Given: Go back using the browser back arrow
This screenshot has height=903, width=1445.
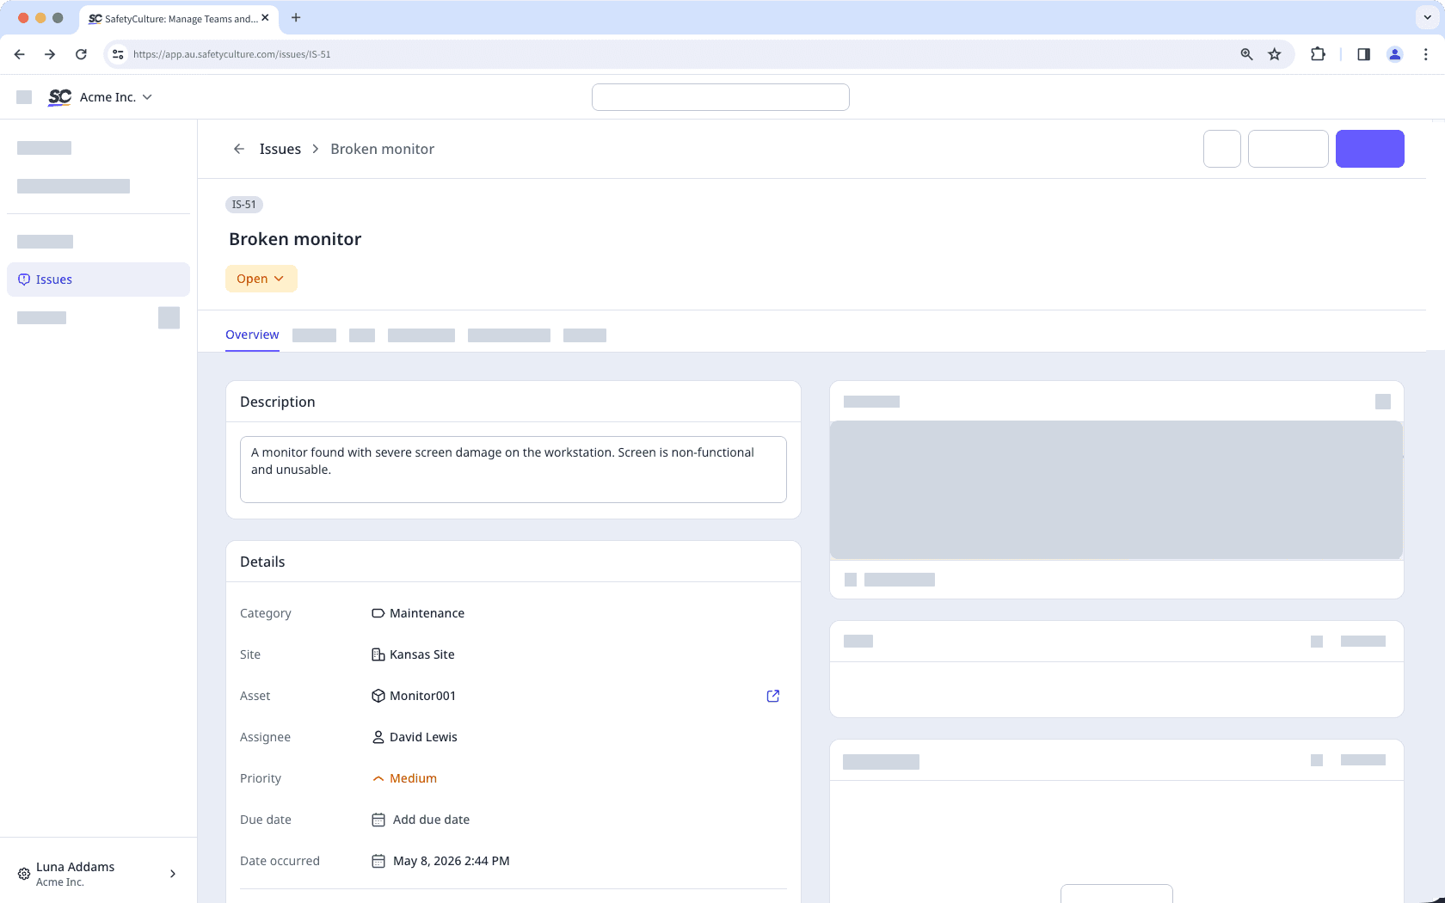Looking at the screenshot, I should coord(19,54).
